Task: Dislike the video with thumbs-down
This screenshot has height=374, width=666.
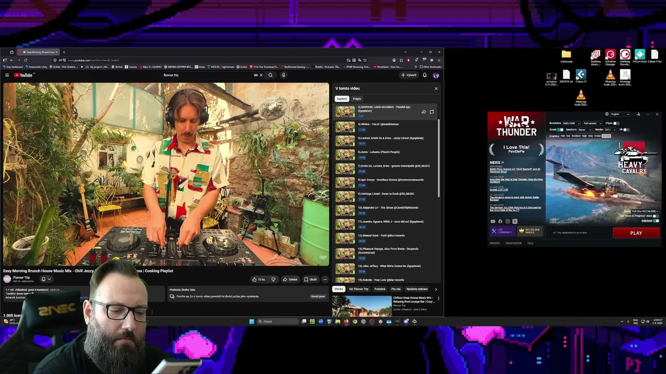Action: [x=273, y=279]
